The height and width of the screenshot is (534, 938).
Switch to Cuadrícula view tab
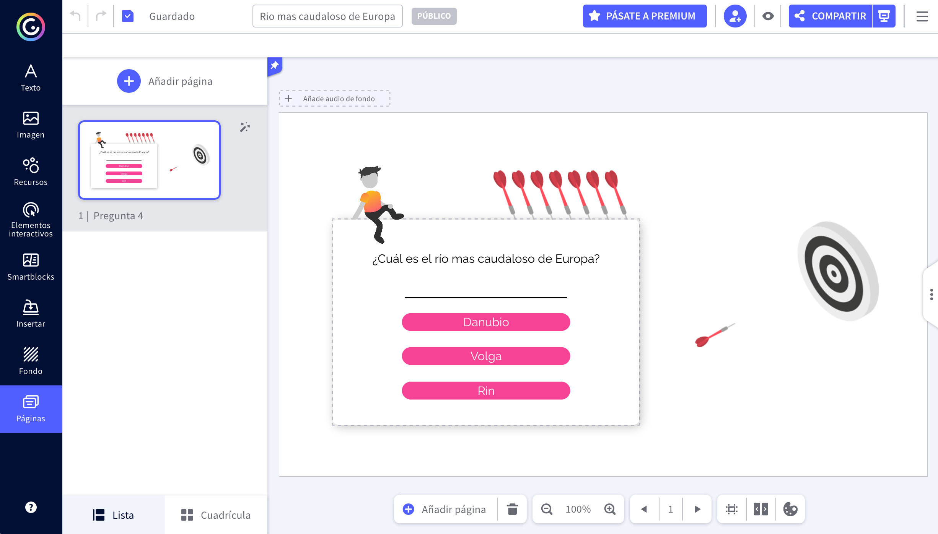(216, 515)
